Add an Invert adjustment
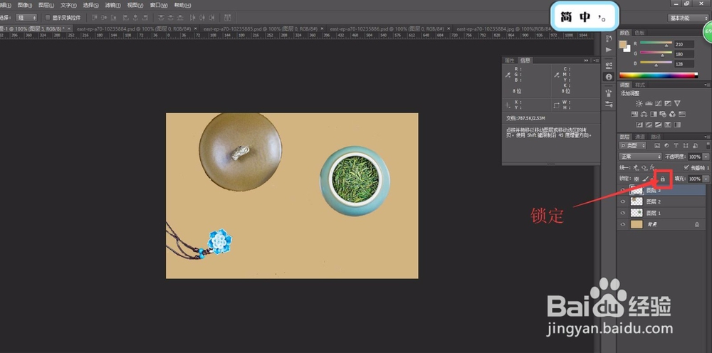 [639, 125]
